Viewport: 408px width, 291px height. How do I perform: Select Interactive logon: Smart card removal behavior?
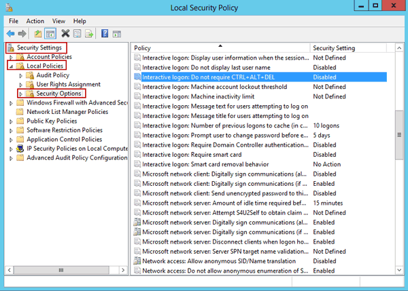[260, 164]
